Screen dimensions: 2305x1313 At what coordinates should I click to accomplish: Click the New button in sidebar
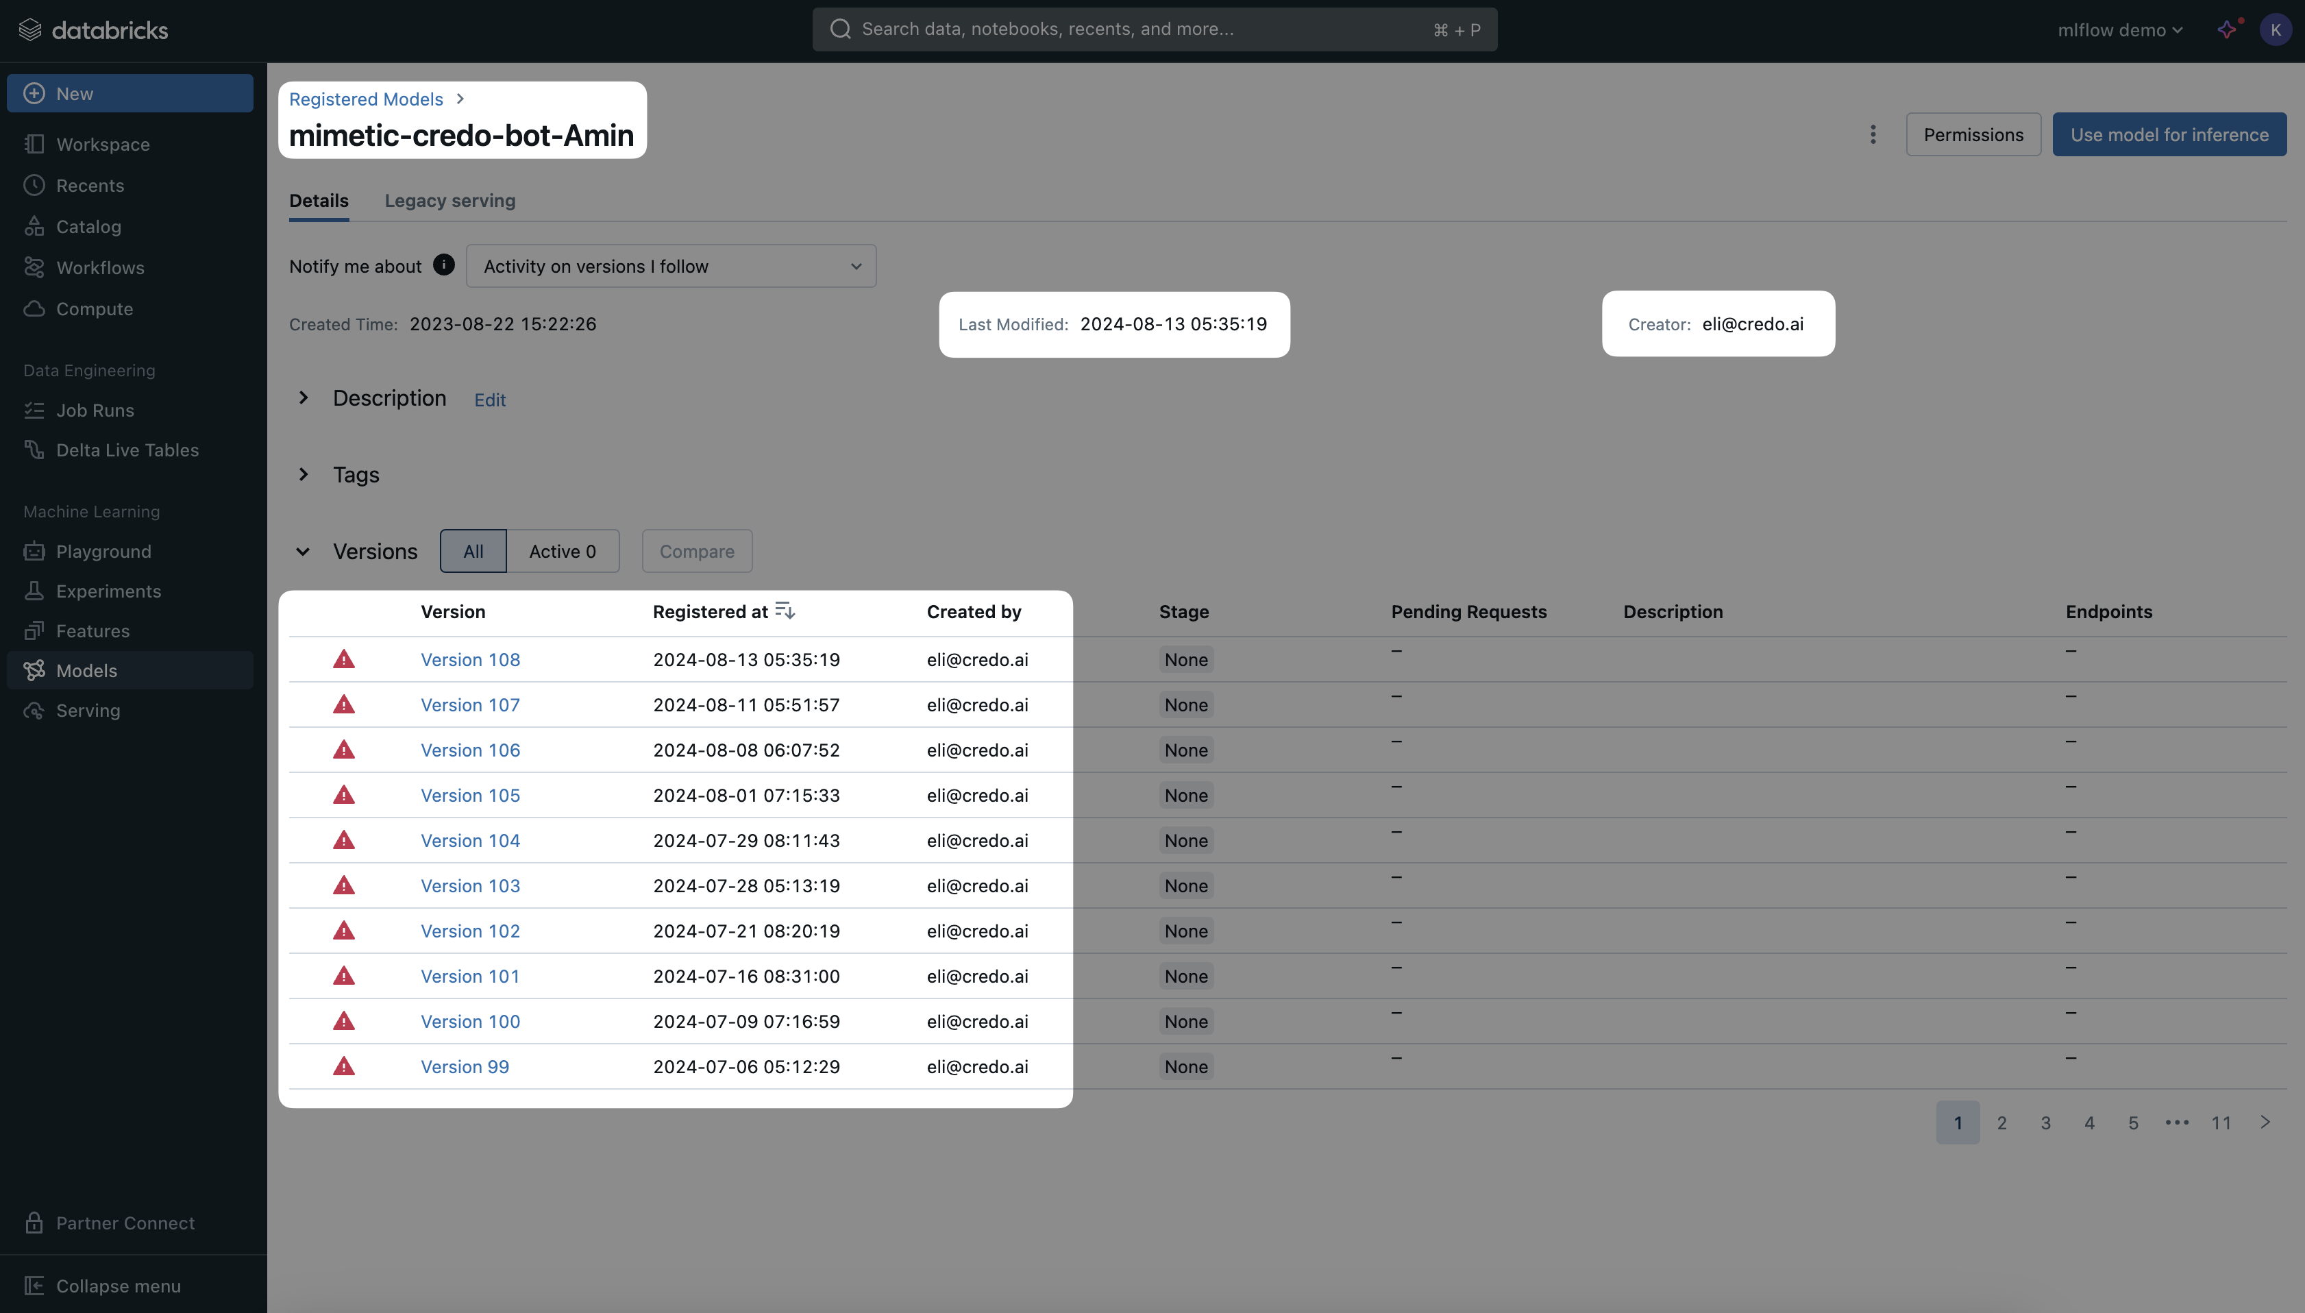point(130,94)
